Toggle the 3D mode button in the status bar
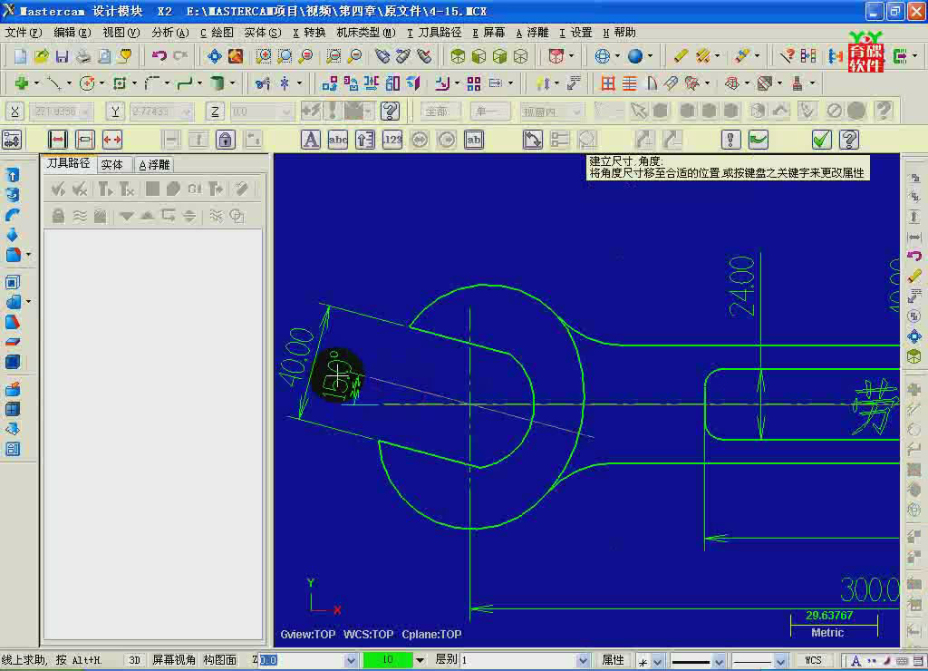928x671 pixels. [134, 660]
